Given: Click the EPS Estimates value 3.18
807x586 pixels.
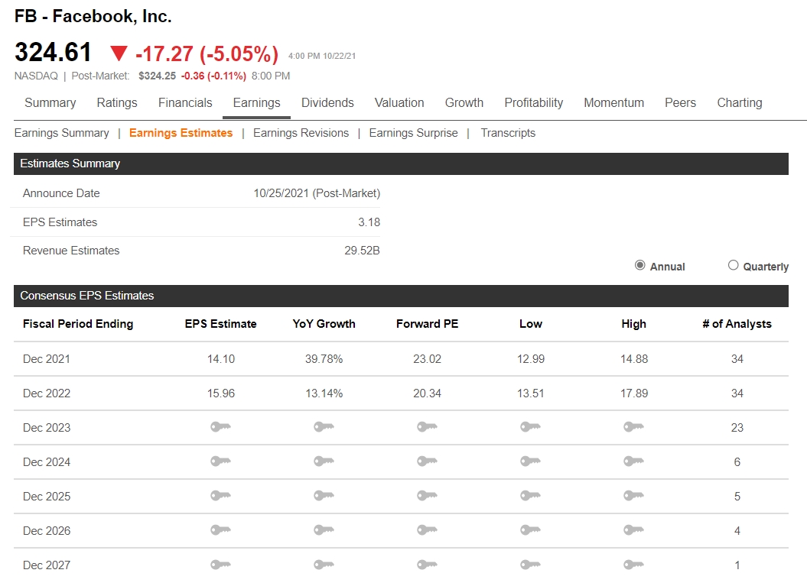Looking at the screenshot, I should [x=369, y=222].
